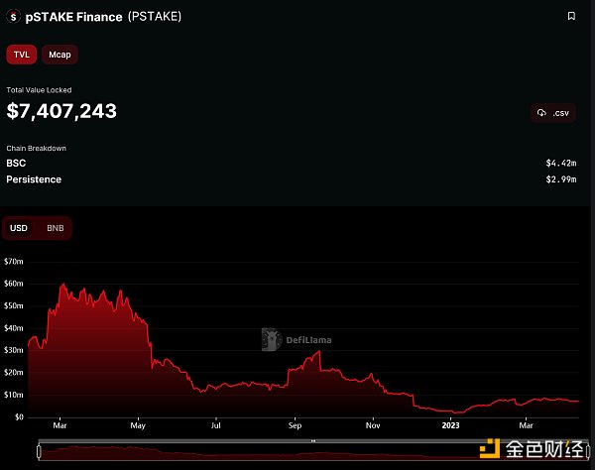Click the $40m y-axis label
The image size is (595, 470).
[14, 328]
